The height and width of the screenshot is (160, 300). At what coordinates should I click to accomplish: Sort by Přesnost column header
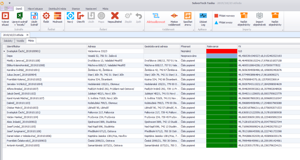[x=193, y=46]
